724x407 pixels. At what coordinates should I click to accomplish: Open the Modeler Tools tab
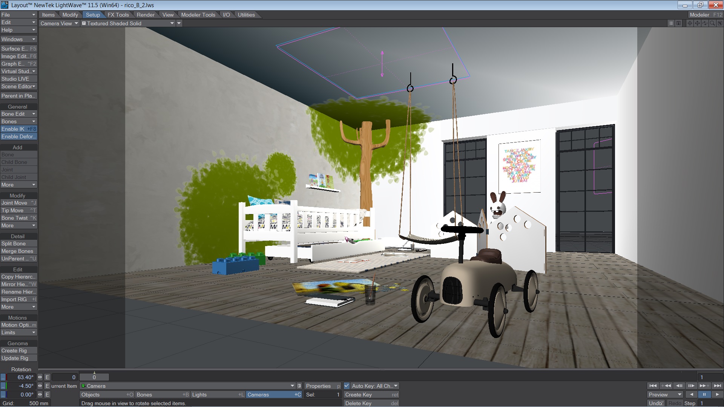pyautogui.click(x=198, y=15)
